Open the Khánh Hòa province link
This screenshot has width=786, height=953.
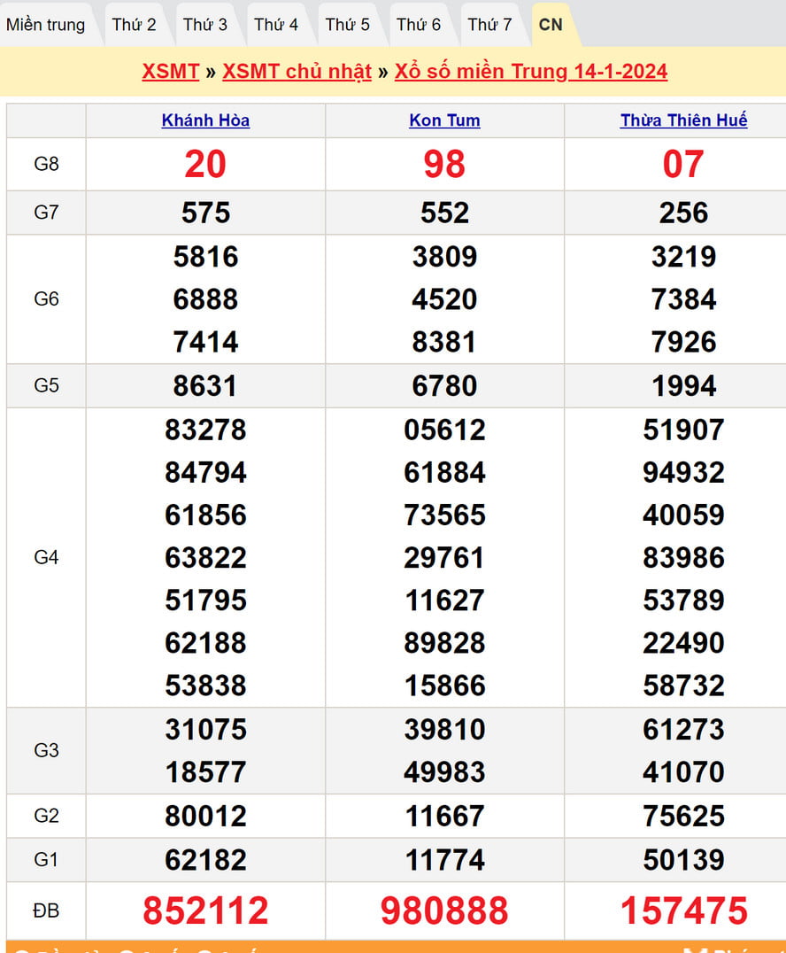[205, 120]
